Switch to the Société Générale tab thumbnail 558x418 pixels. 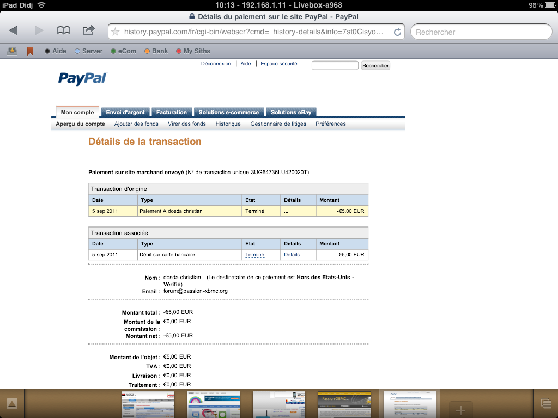[148, 404]
